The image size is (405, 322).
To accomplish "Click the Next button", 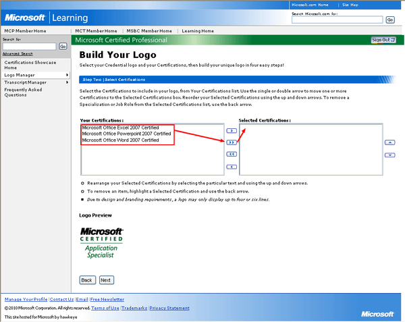I will click(x=107, y=280).
